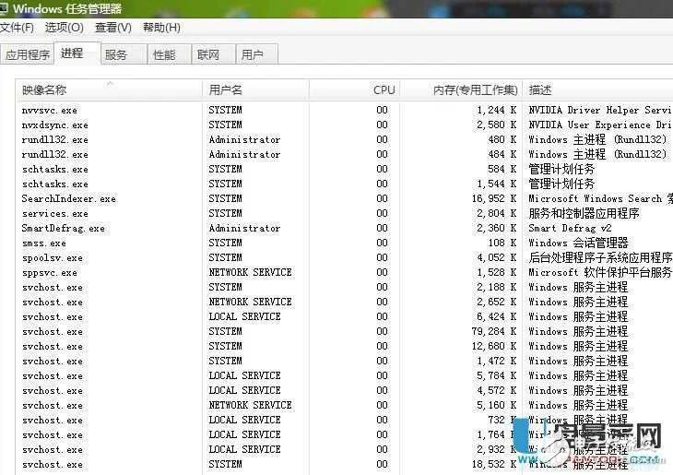Viewport: 673px width, 475px height.
Task: Sort by 内存(专用工作集) column header
Action: coord(461,89)
